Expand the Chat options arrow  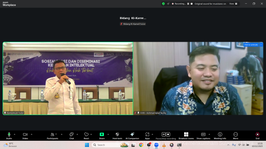[x=77, y=135]
